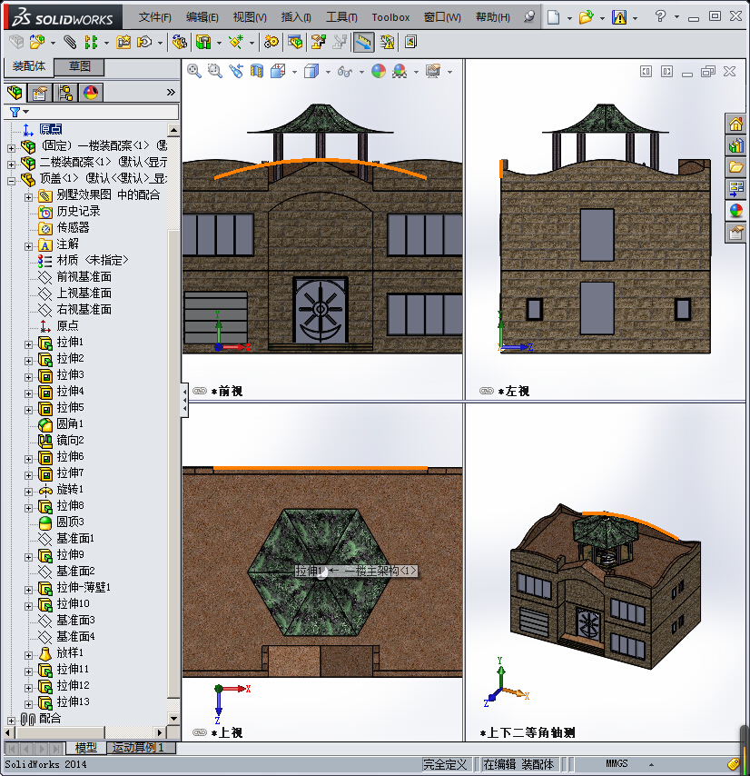Click the View Orientation icon
Image resolution: width=750 pixels, height=776 pixels.
tap(278, 71)
